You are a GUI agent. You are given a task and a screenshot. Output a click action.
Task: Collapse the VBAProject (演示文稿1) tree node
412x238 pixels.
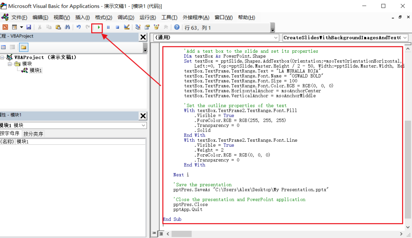2,57
